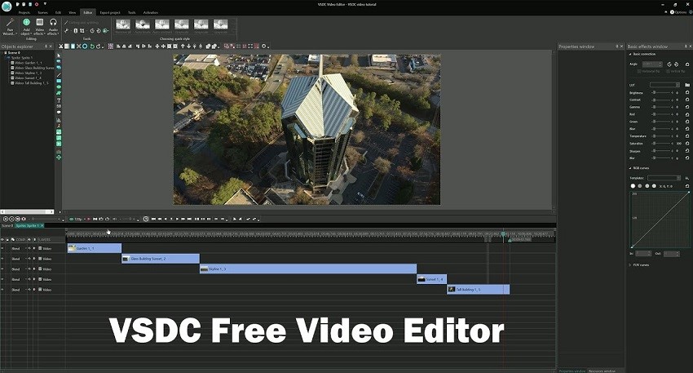Open the Activation ribbon tab
693x373 pixels.
pos(151,12)
